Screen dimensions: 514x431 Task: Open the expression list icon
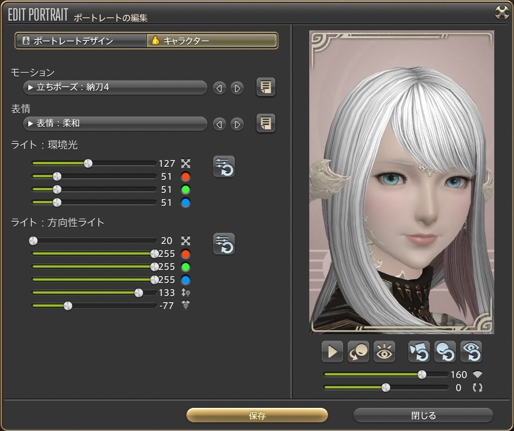265,123
